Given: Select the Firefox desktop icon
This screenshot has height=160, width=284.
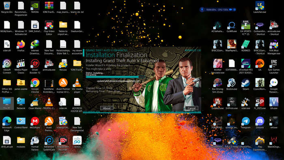Looking at the screenshot, I should (x=21, y=46).
